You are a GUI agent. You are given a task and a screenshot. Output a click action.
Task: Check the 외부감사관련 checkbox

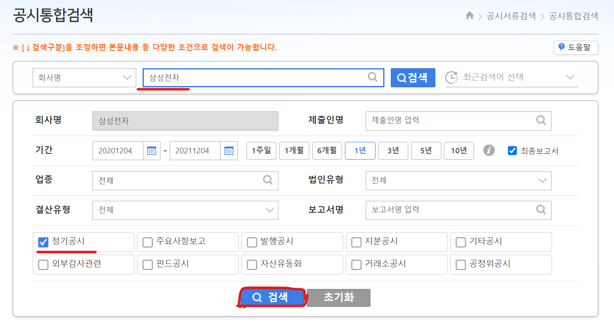[43, 265]
